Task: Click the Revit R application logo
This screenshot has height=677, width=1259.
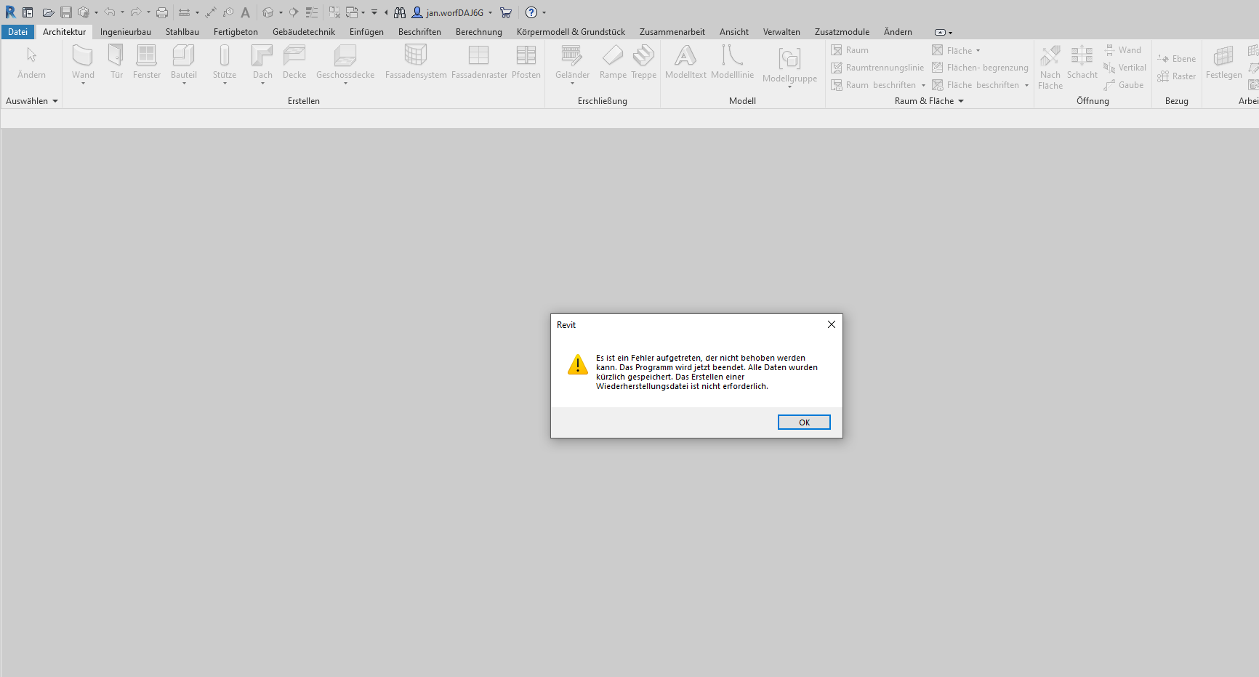Action: pyautogui.click(x=10, y=12)
